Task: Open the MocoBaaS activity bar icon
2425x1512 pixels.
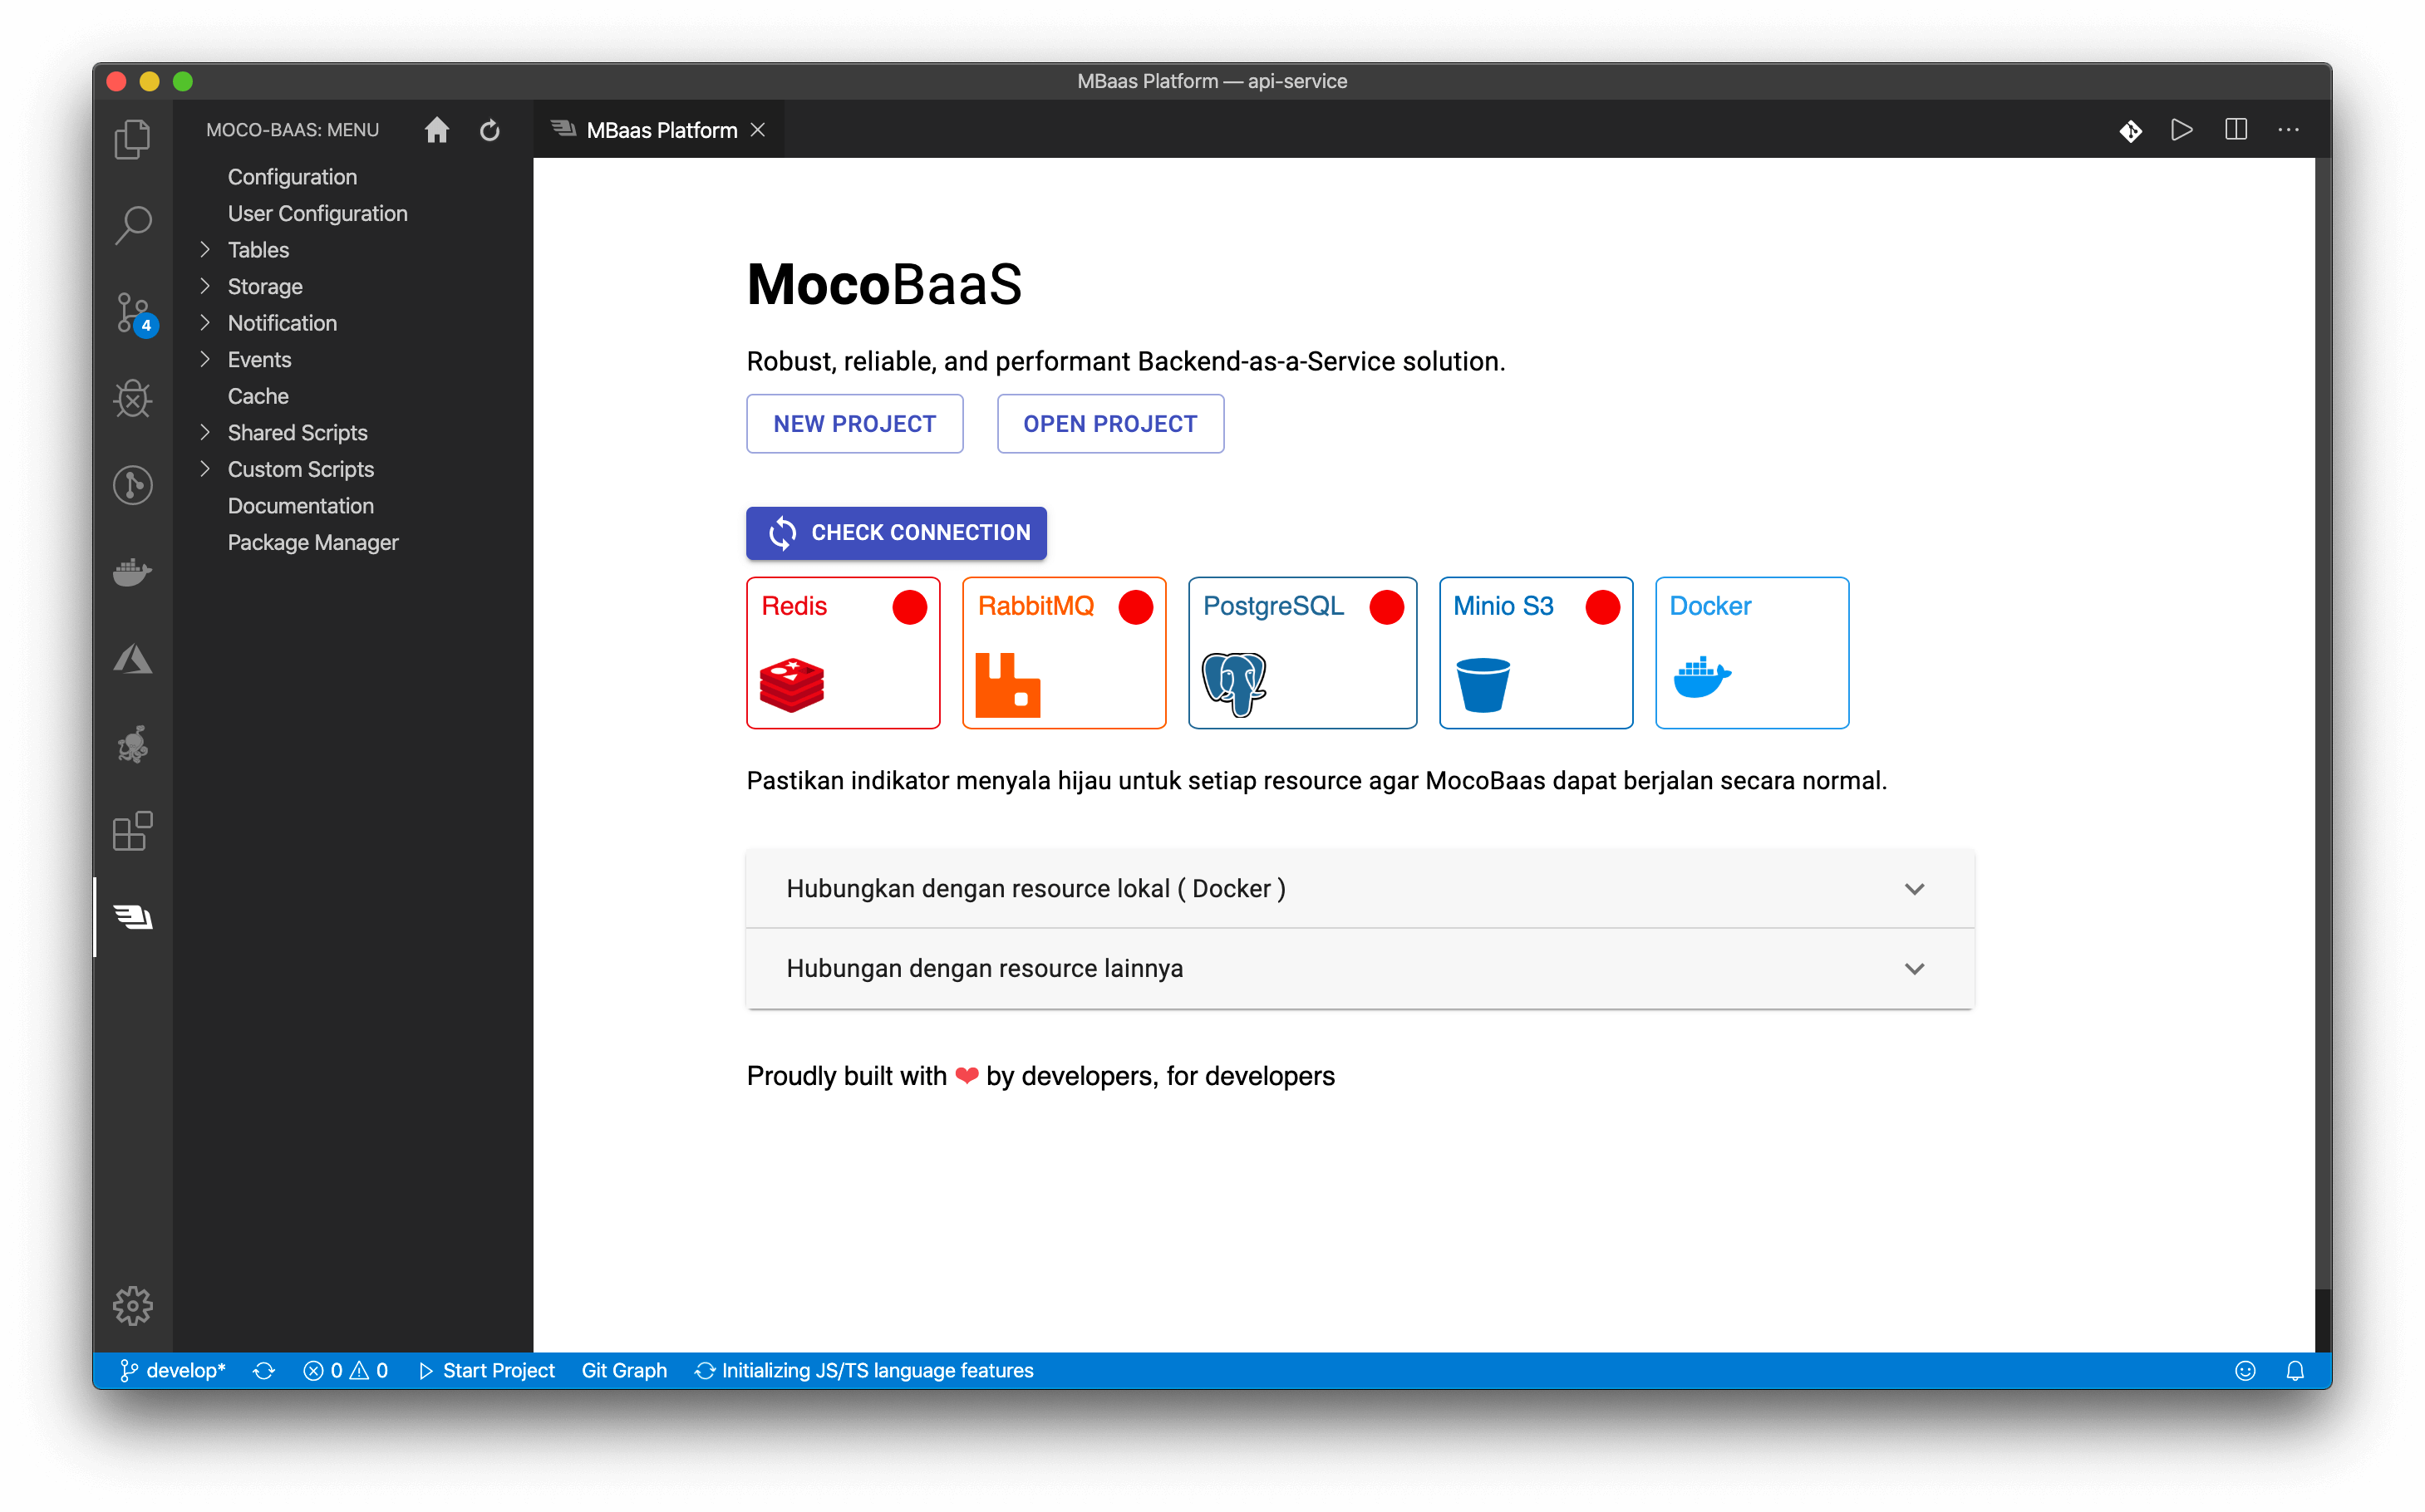Action: pyautogui.click(x=132, y=916)
